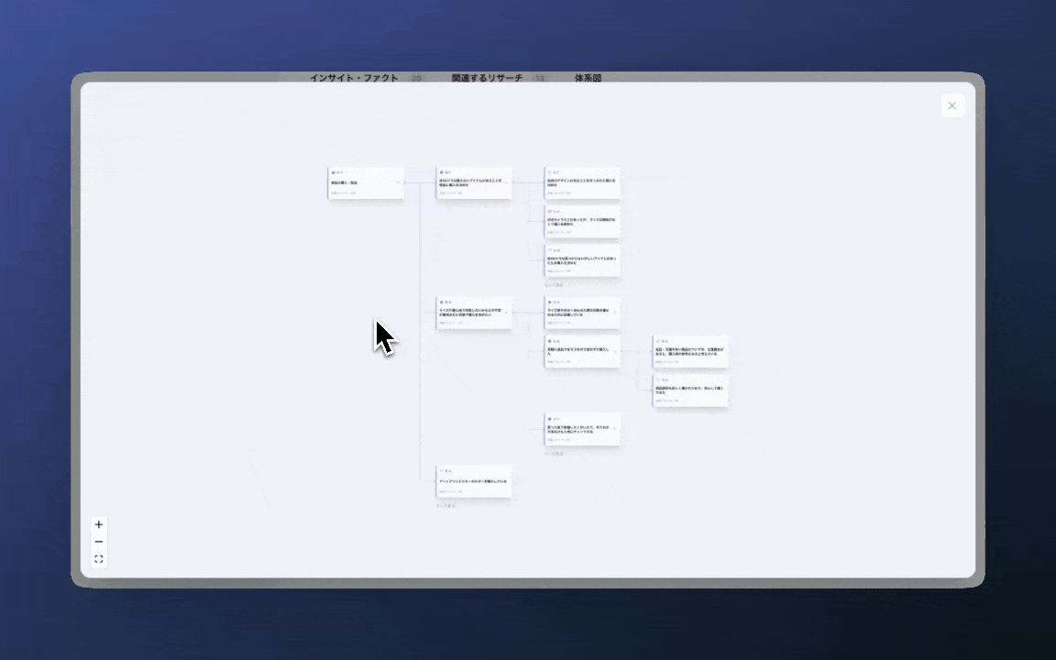The height and width of the screenshot is (660, 1056).
Task: Open the 体系図 tab
Action: [588, 77]
